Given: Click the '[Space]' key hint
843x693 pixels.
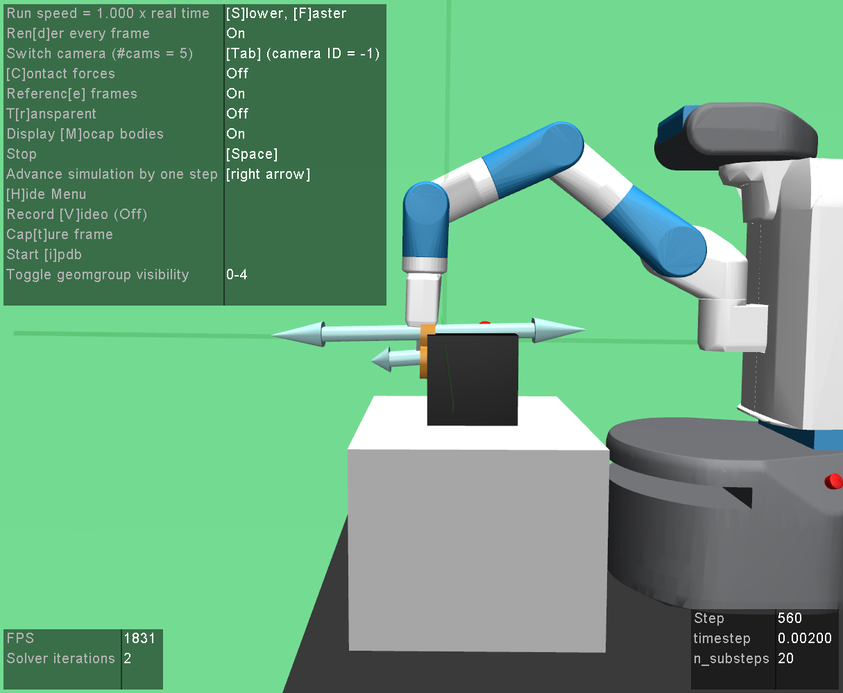Looking at the screenshot, I should [x=252, y=154].
